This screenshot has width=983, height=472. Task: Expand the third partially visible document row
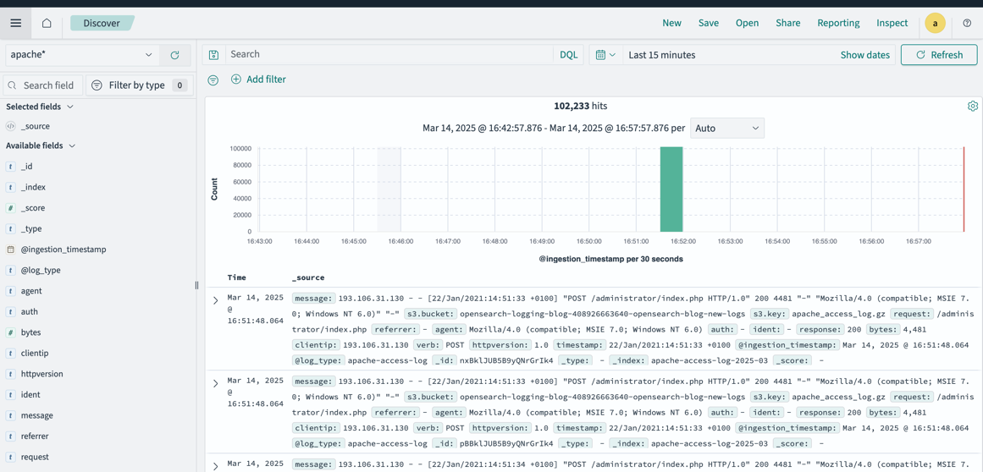(x=215, y=466)
